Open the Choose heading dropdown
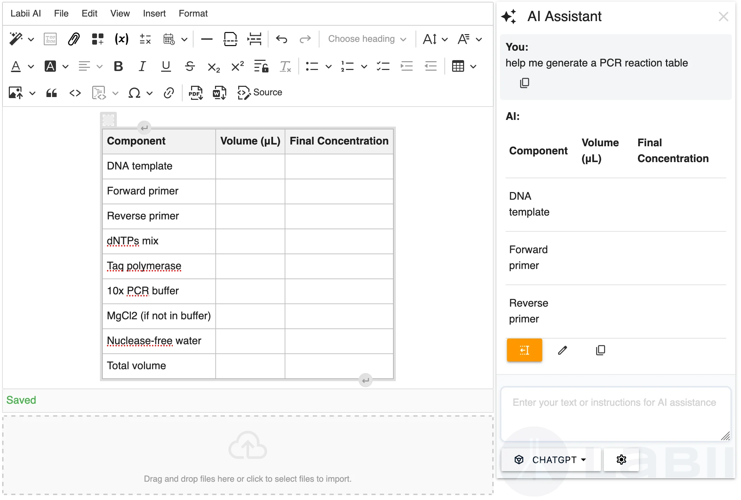 pos(367,39)
